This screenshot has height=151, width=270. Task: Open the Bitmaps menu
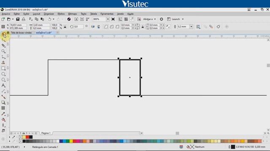click(73, 14)
